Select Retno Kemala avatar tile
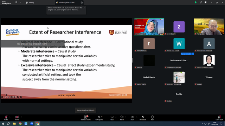The image size is (225, 126). tap(149, 43)
